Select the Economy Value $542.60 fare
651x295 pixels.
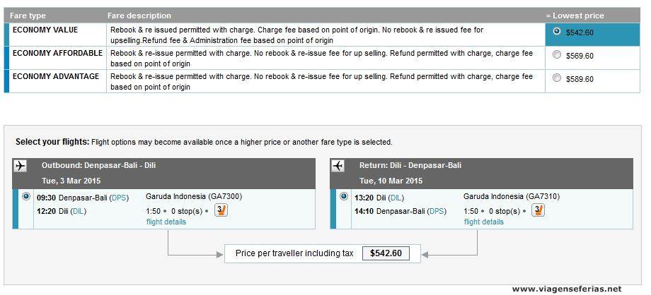557,32
